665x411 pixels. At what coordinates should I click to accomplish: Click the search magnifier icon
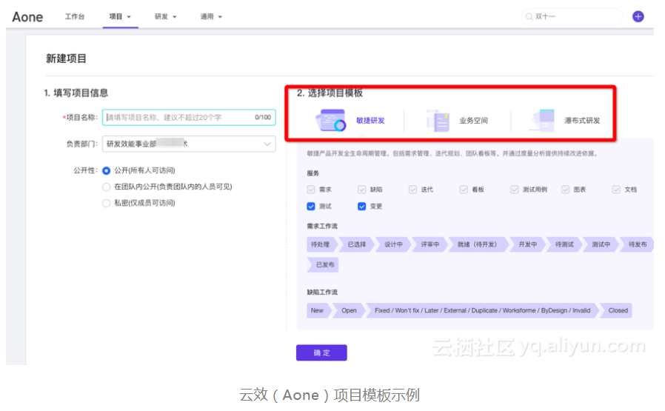coord(529,16)
